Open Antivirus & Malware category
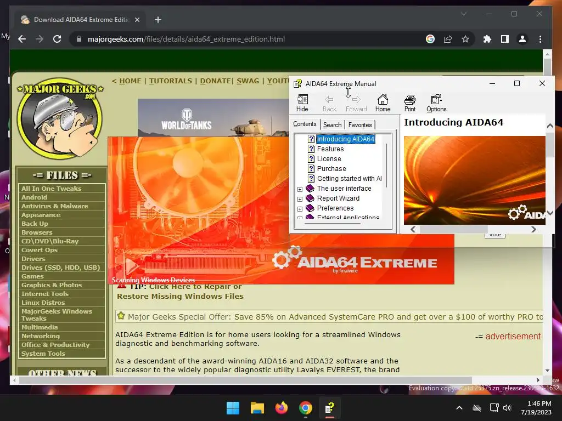 pos(55,206)
